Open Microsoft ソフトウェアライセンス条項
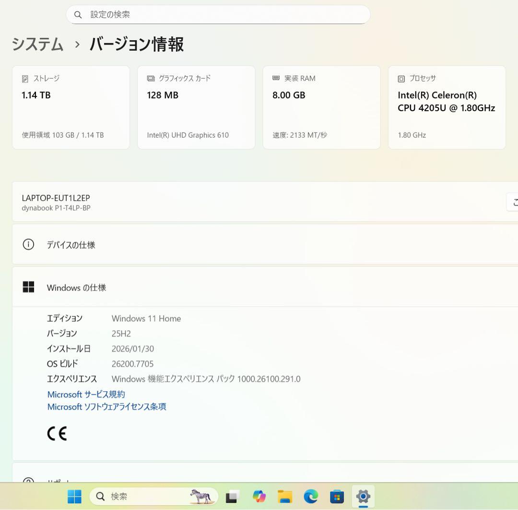 tap(106, 406)
